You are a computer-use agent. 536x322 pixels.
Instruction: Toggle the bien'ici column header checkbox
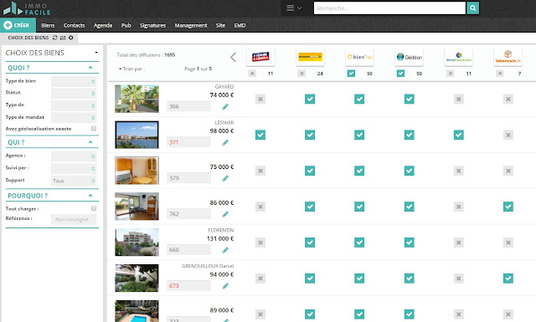pos(351,73)
